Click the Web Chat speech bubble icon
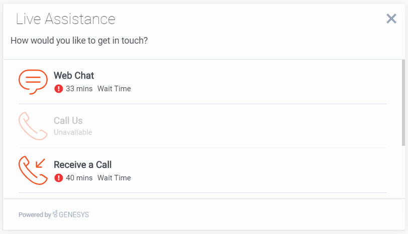This screenshot has height=234, width=408. pyautogui.click(x=33, y=81)
